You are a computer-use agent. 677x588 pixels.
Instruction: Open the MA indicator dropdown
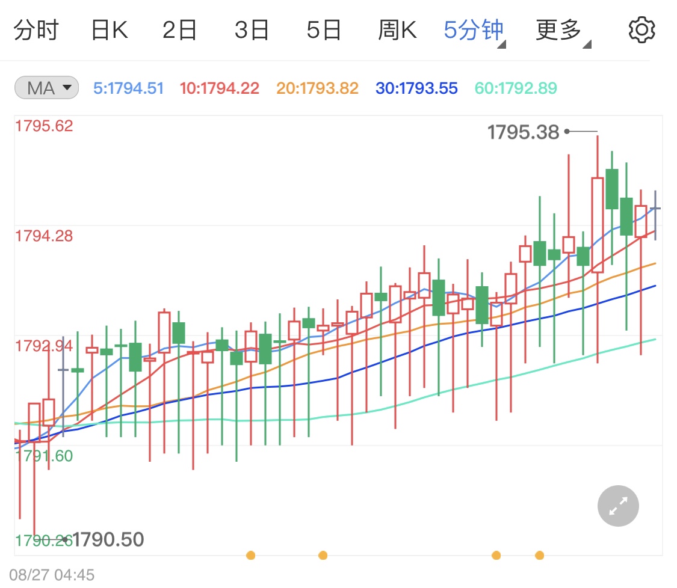pyautogui.click(x=46, y=88)
